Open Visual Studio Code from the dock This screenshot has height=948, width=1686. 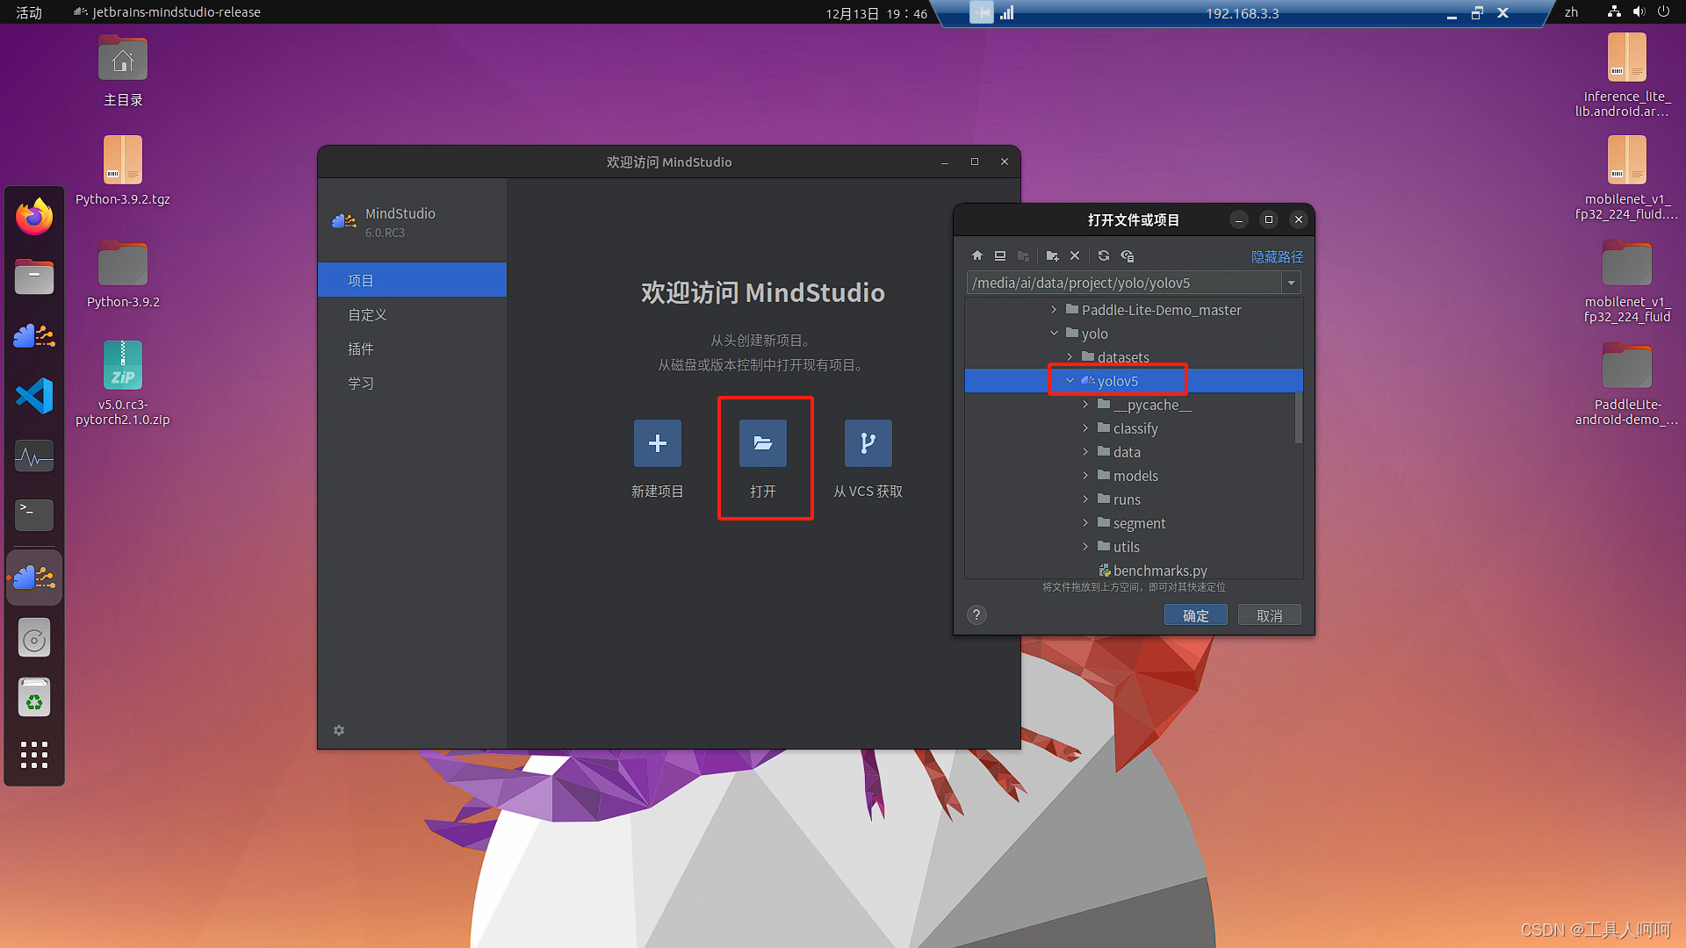(x=34, y=396)
